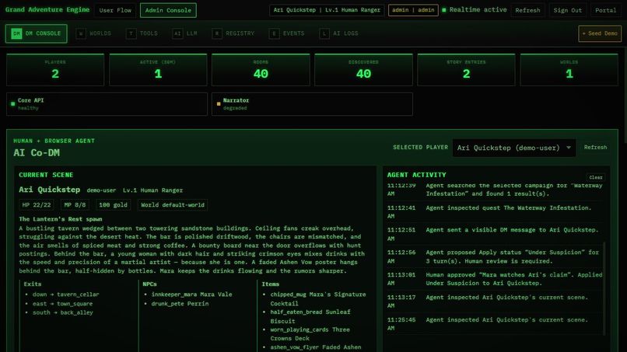This screenshot has height=352, width=627.
Task: Click the Story Entries stat card
Action: point(466,70)
